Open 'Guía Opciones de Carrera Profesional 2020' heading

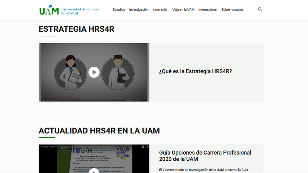(205, 156)
